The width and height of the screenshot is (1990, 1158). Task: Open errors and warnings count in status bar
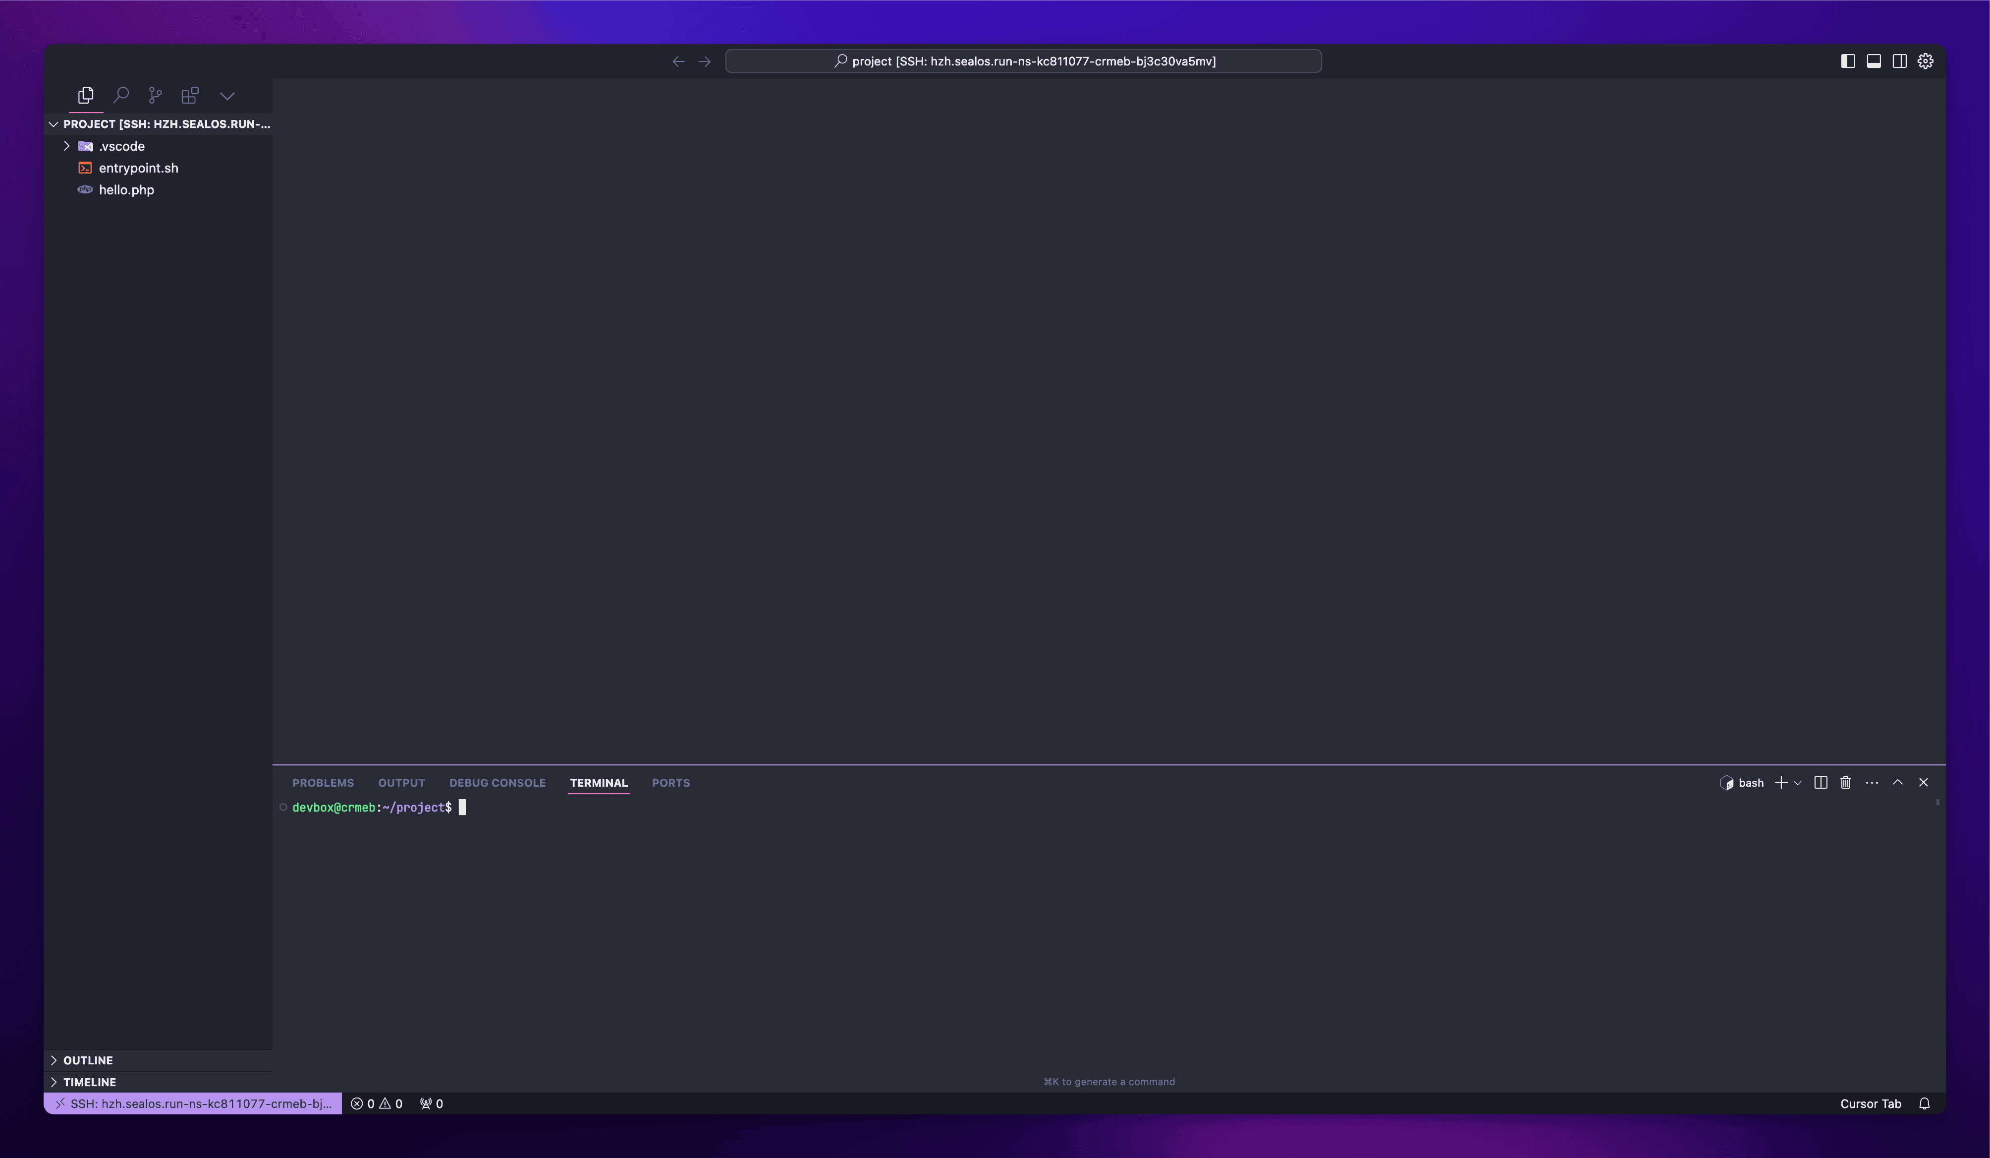(377, 1103)
